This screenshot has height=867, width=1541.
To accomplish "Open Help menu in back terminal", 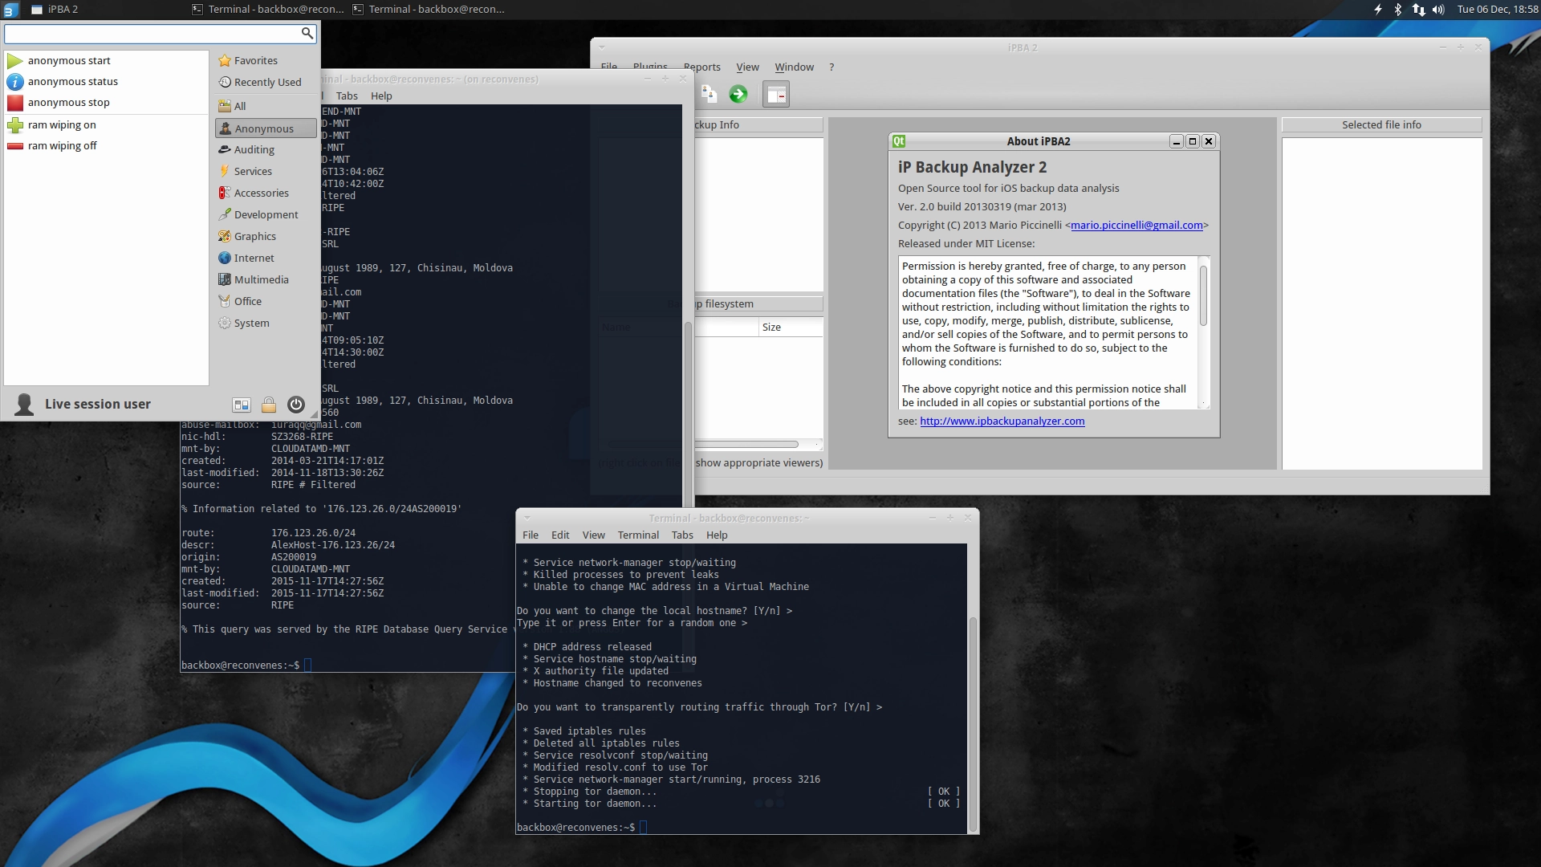I will click(381, 96).
